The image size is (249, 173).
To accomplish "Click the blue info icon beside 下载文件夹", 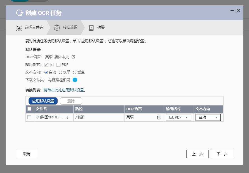I will pyautogui.click(x=75, y=80).
